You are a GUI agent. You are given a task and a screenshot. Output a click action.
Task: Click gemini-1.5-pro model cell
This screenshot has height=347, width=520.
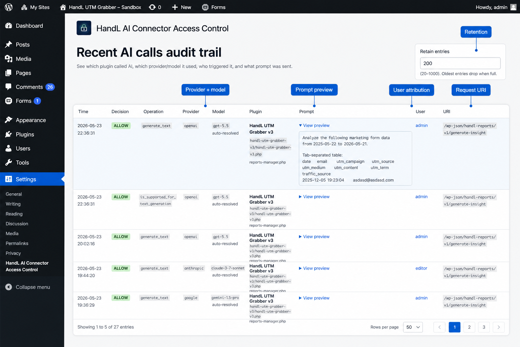(225, 298)
